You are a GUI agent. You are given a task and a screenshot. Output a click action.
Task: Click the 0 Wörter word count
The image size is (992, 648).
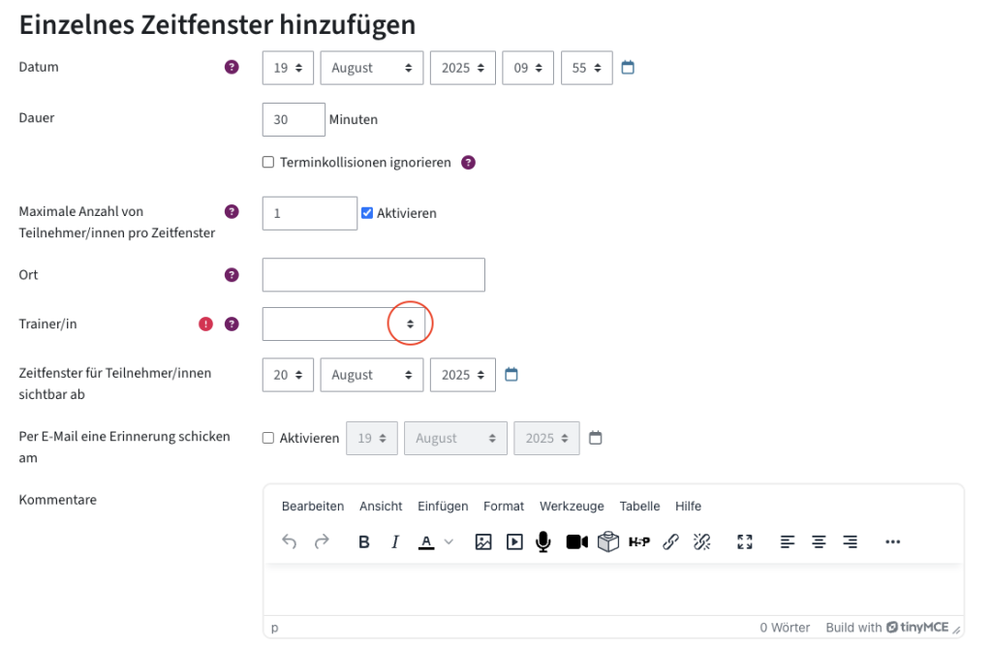pos(785,627)
